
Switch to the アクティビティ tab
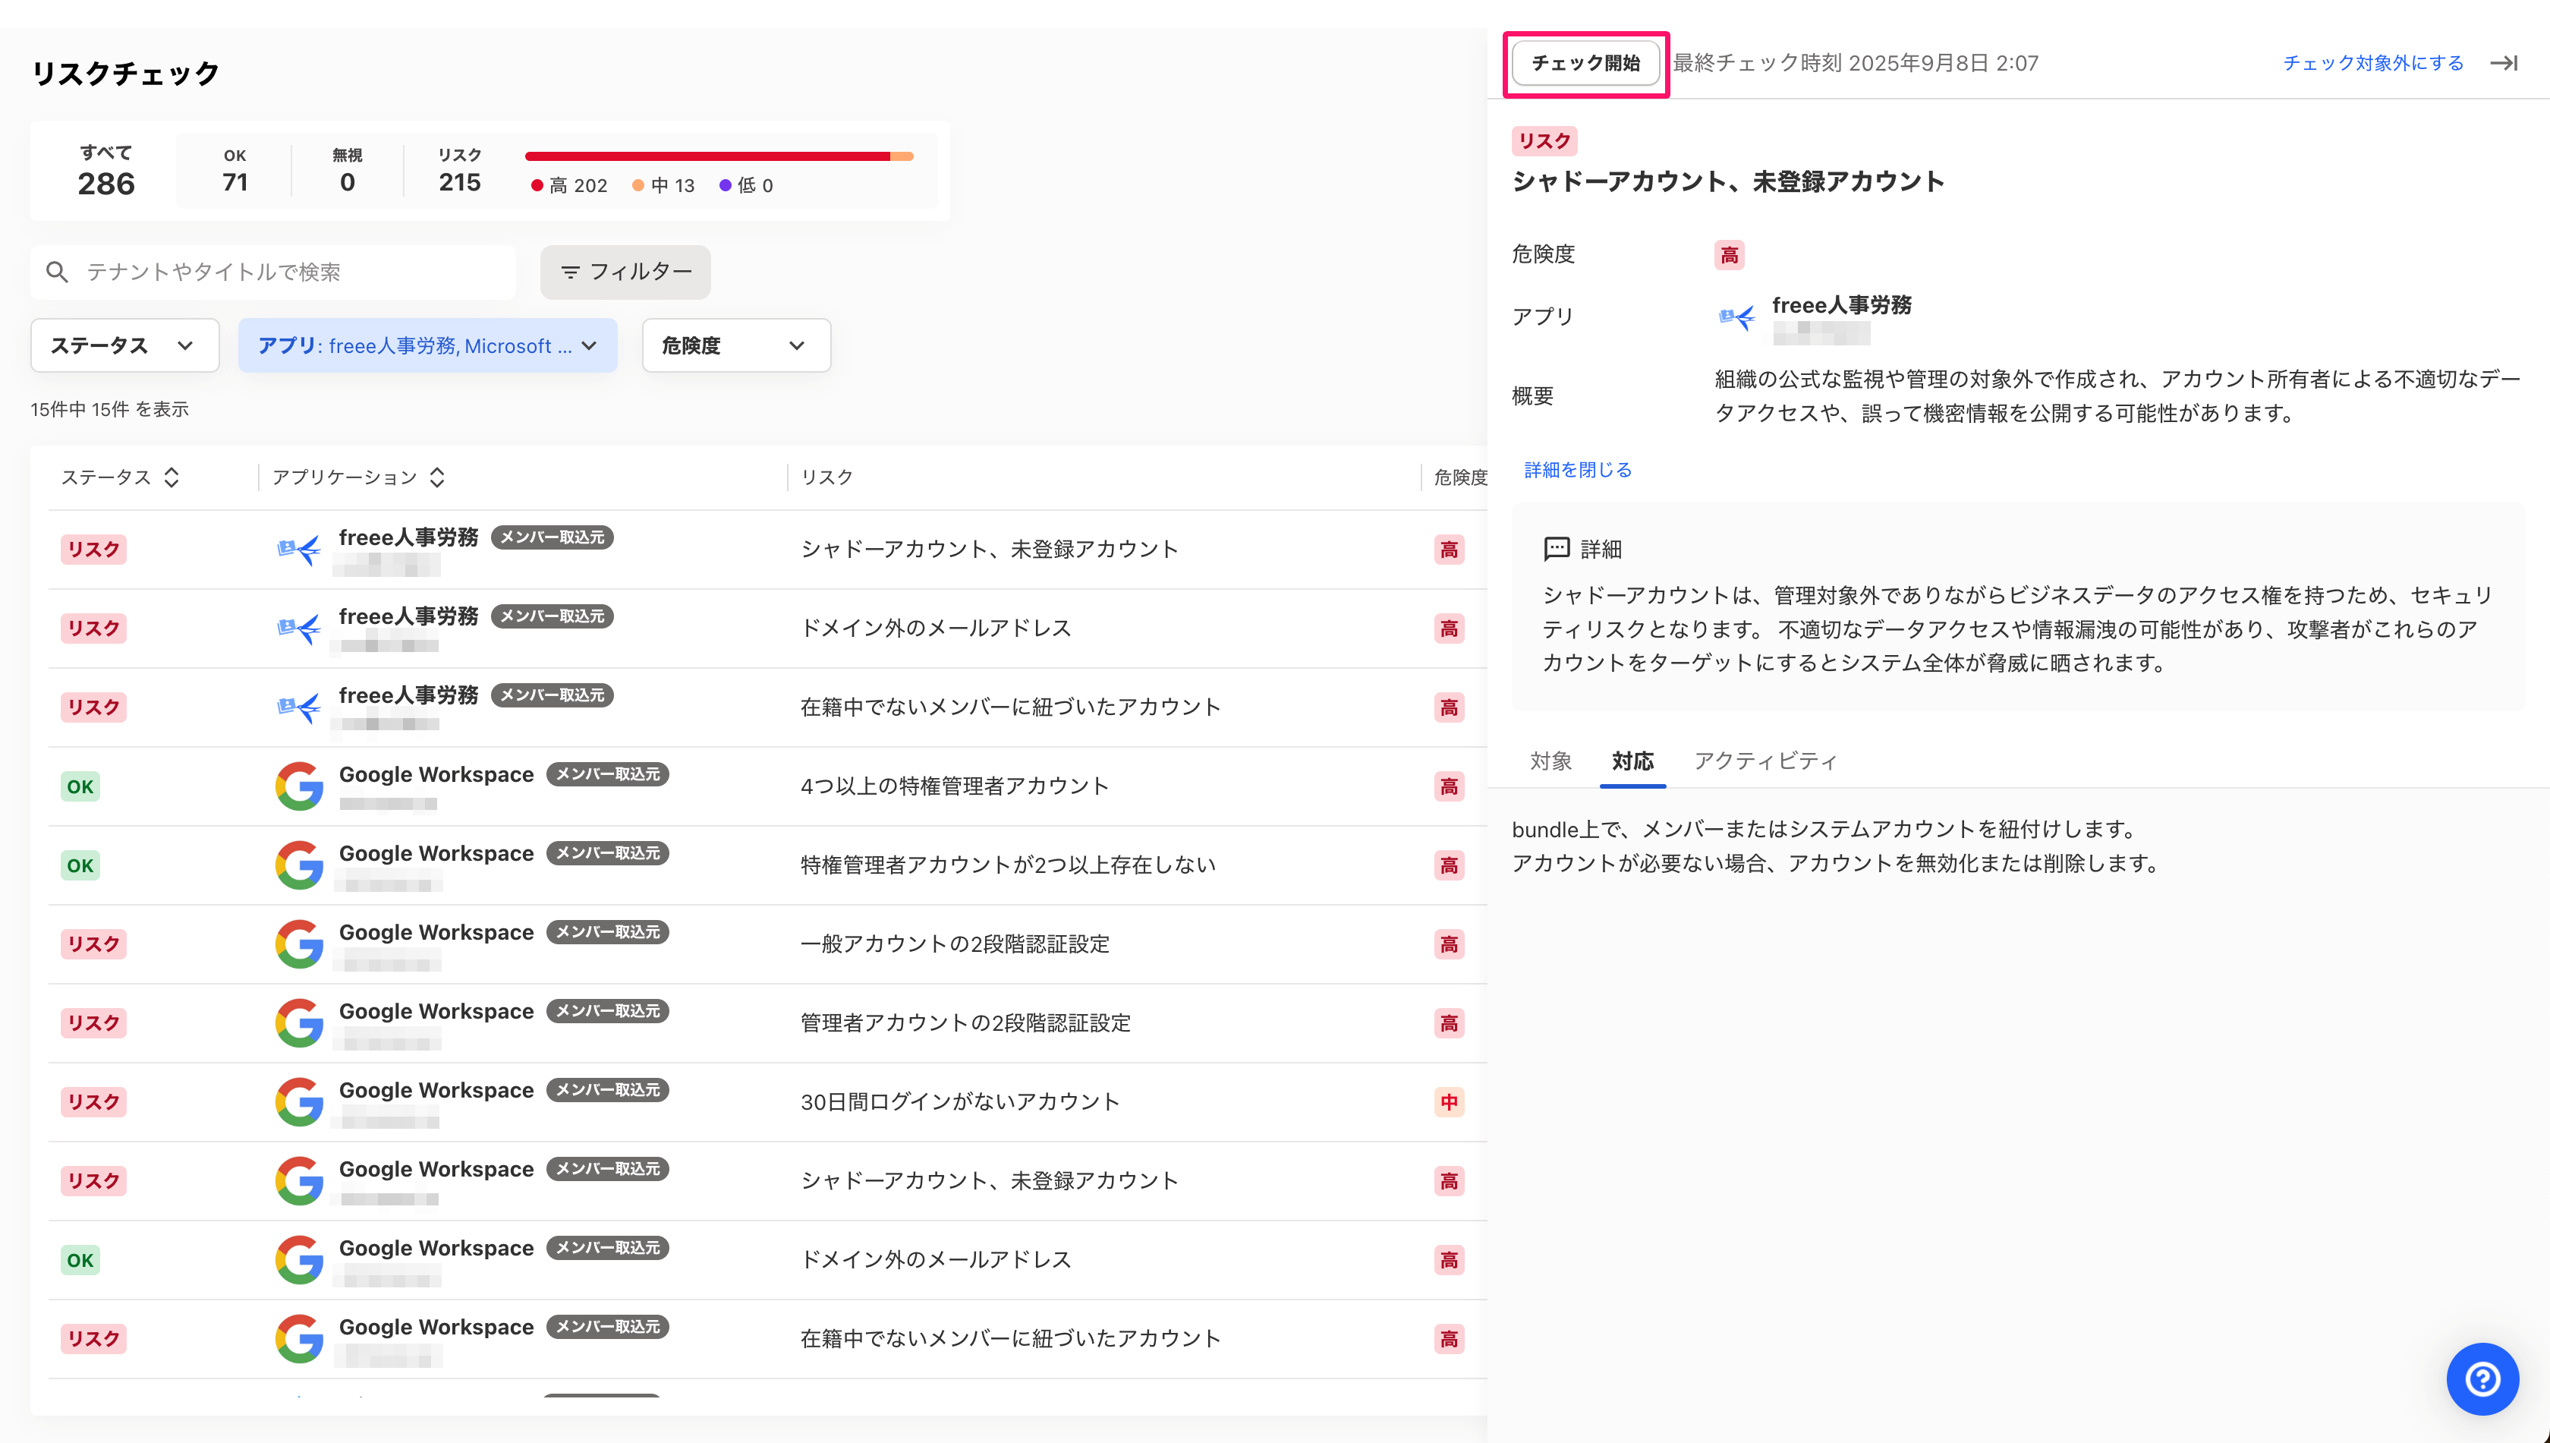1765,761
